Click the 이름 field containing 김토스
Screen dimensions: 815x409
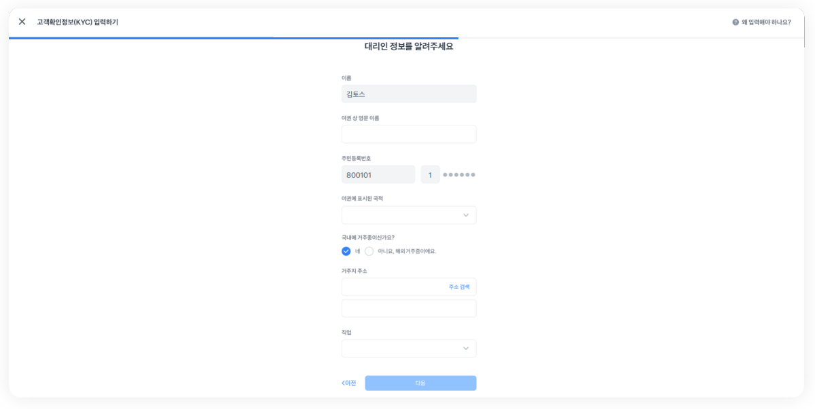408,94
